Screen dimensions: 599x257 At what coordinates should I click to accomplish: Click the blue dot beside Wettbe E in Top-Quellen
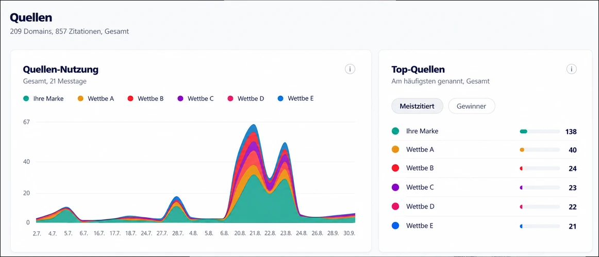395,226
